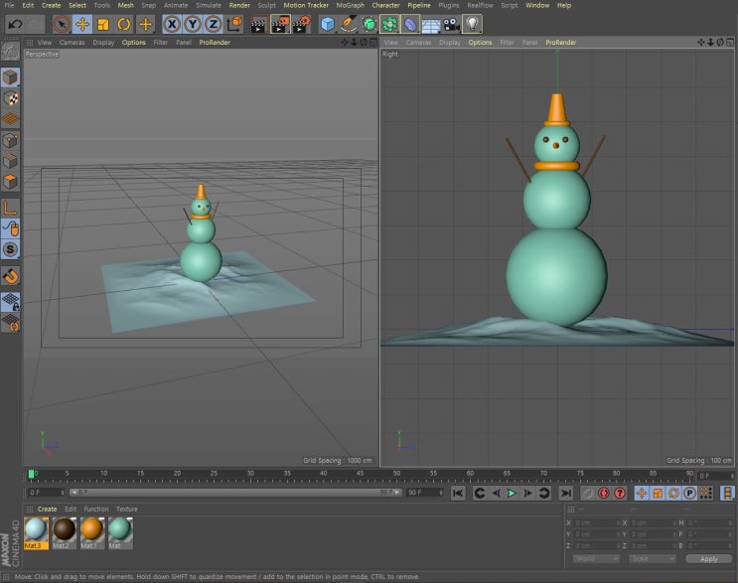Open the Create menu in menu bar
Image resolution: width=738 pixels, height=583 pixels.
51,5
